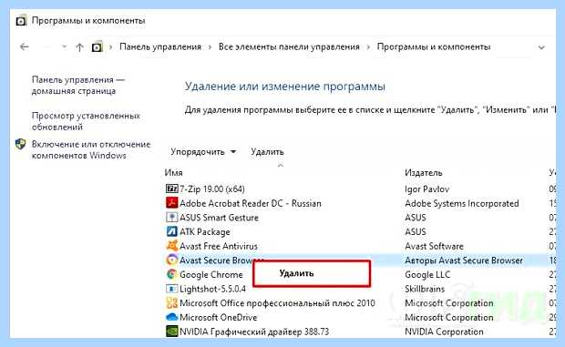Click the Google Chrome icon
The width and height of the screenshot is (565, 347).
pyautogui.click(x=172, y=274)
